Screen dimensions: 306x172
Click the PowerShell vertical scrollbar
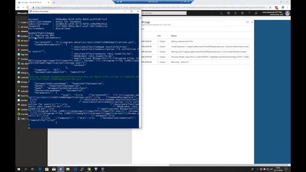click(x=140, y=71)
